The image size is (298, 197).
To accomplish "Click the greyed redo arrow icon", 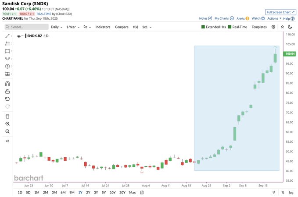I will tap(7, 106).
